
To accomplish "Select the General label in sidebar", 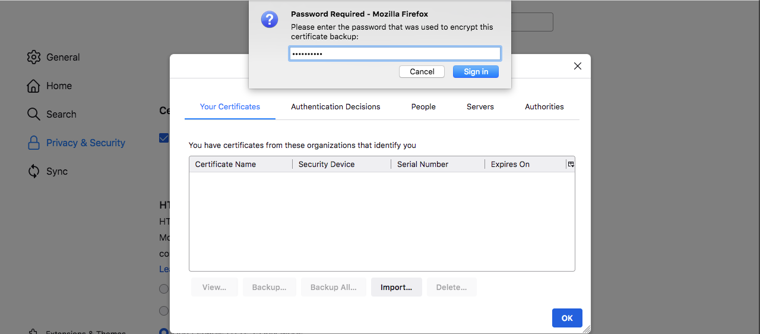I will point(63,57).
